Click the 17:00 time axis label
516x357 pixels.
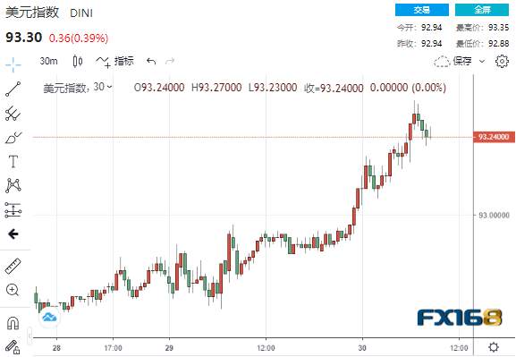tap(113, 348)
